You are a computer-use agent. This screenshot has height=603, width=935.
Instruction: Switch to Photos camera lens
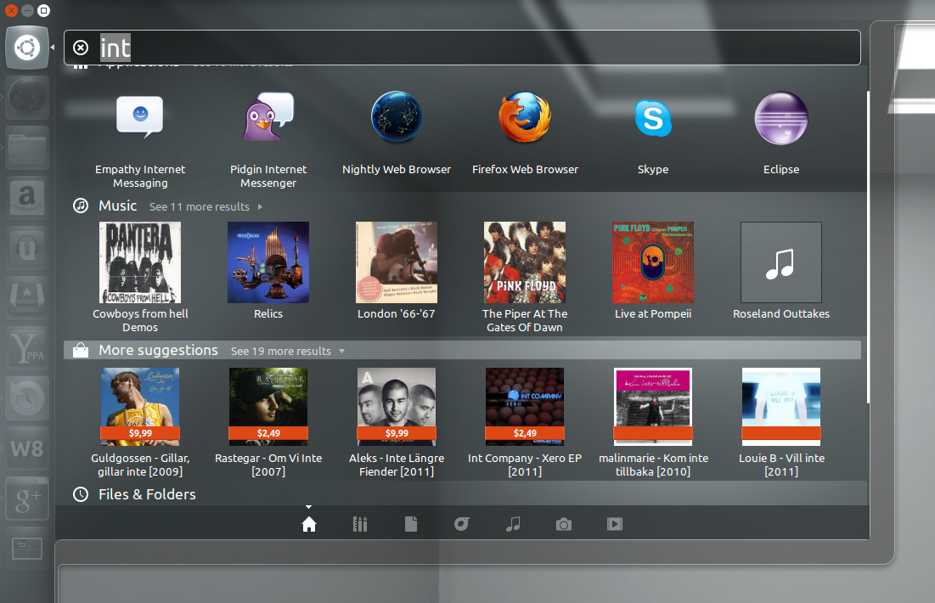[564, 524]
